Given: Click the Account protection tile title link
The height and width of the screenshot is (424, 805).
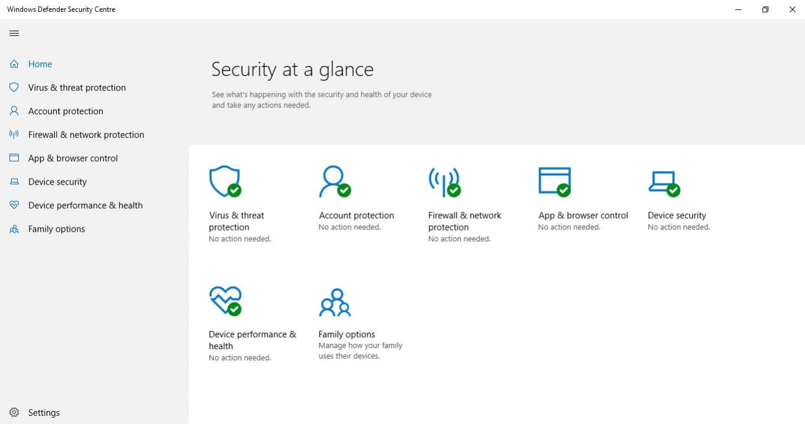Looking at the screenshot, I should click(356, 215).
